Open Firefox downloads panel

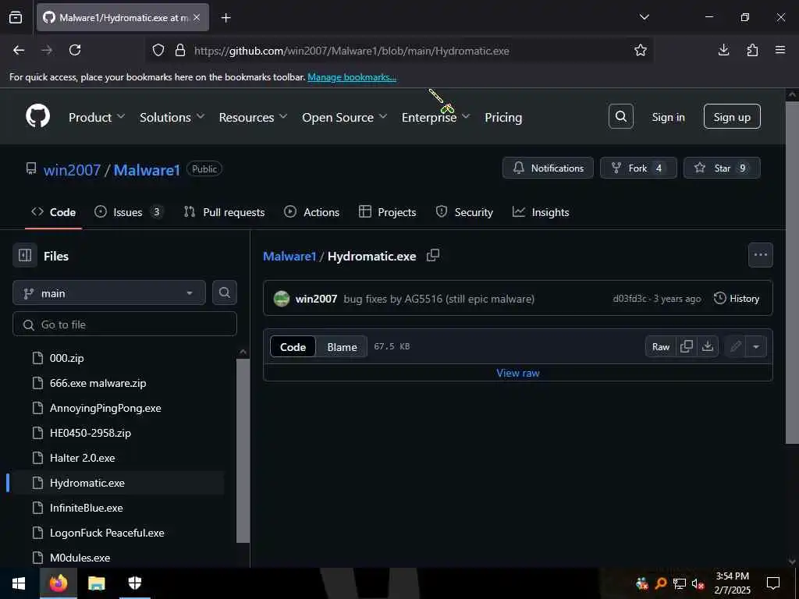723,50
